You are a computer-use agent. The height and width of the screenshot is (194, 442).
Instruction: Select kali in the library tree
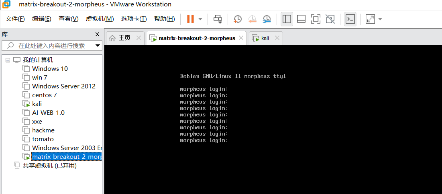pos(37,104)
